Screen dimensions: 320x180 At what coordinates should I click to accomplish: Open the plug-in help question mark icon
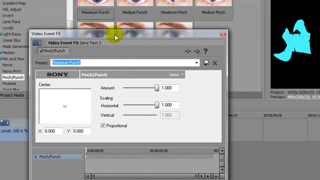[x=205, y=51]
